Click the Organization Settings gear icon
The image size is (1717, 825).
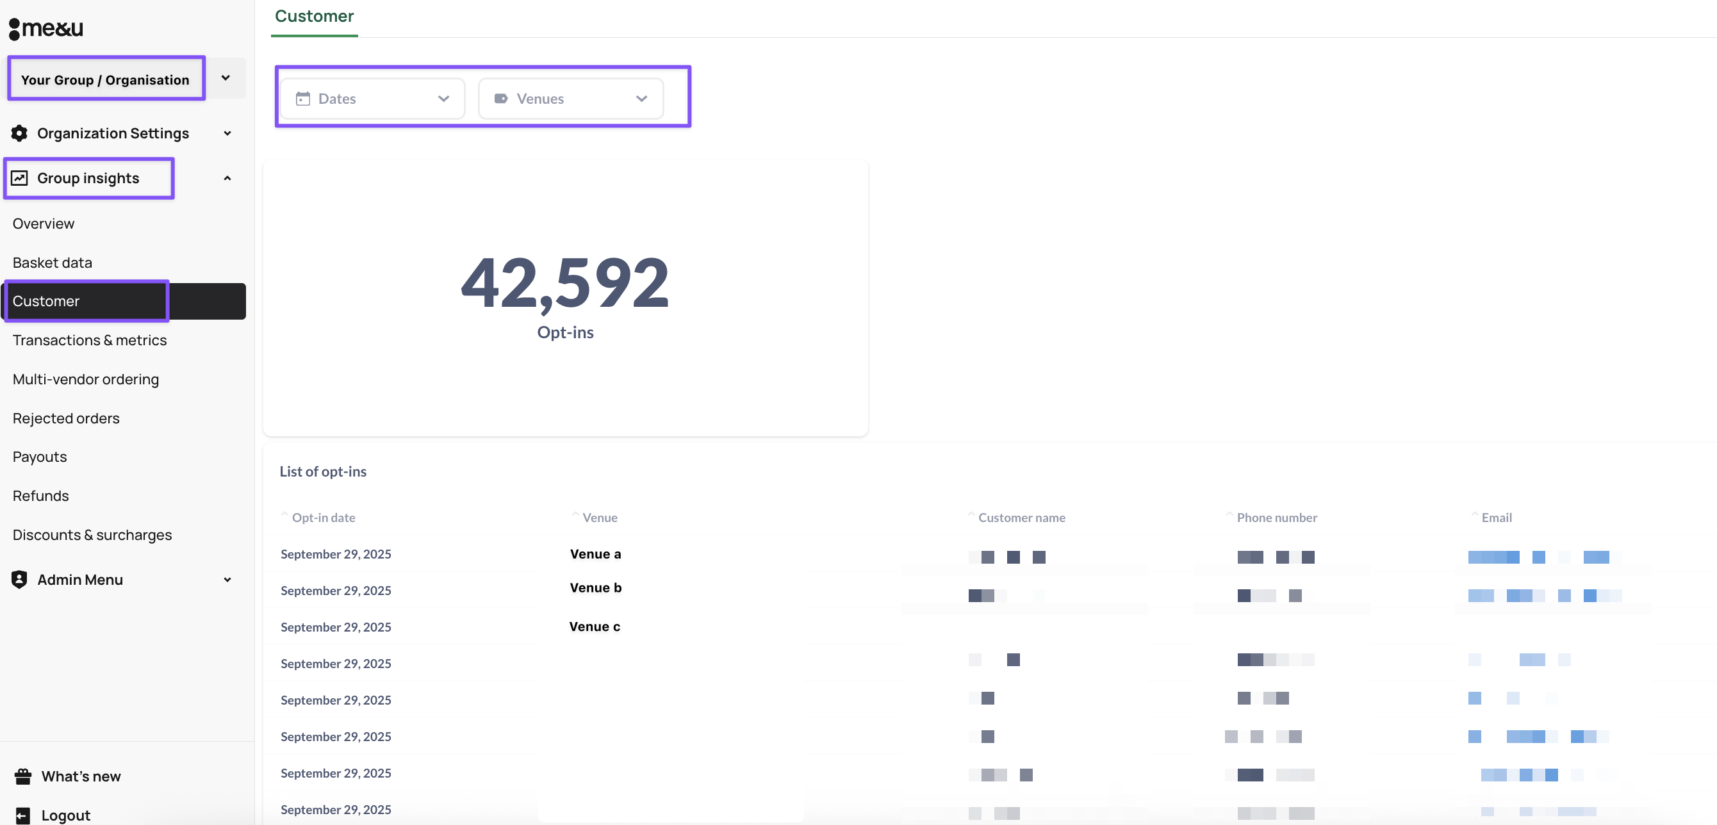[19, 133]
